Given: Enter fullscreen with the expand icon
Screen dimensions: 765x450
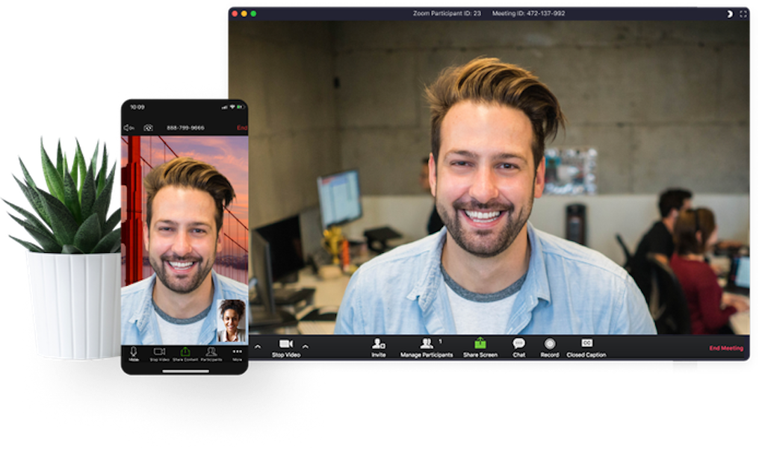Looking at the screenshot, I should (x=743, y=13).
